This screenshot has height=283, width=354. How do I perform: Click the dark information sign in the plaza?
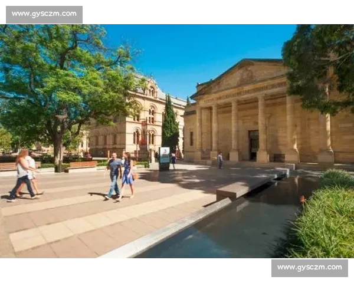pos(165,158)
